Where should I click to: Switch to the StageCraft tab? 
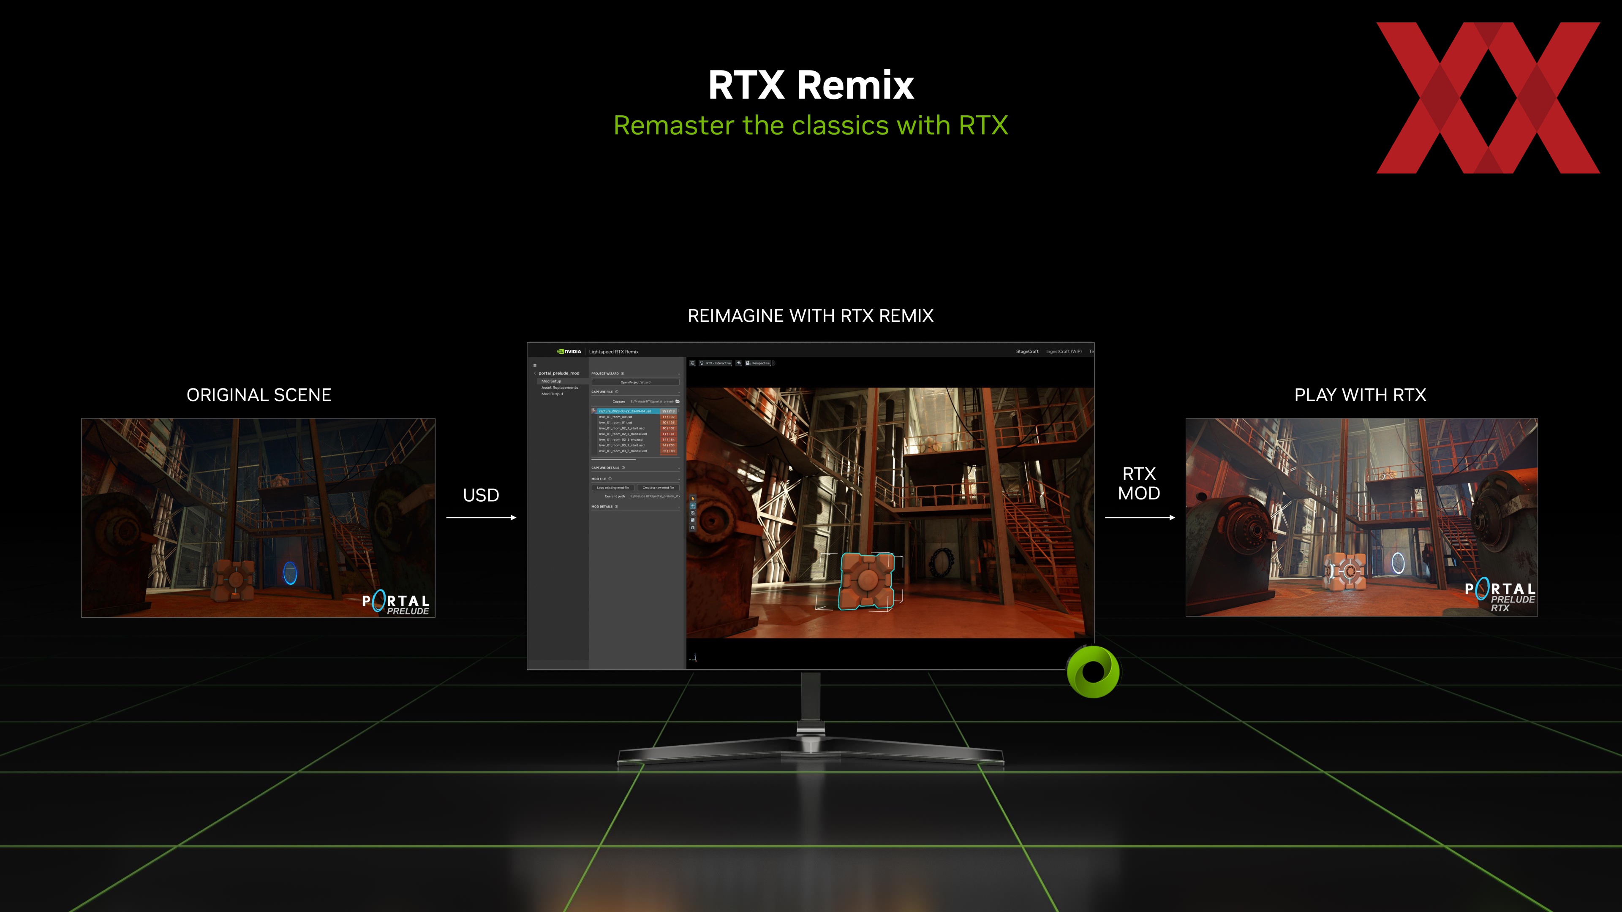point(1027,352)
